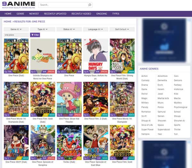Open the Uchida Shungicu one-piece poster
The width and height of the screenshot is (192, 168).
coord(43,56)
